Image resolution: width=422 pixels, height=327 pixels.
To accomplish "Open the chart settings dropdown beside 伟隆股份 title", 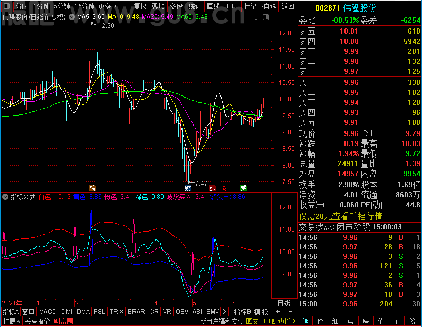I will click(x=72, y=17).
